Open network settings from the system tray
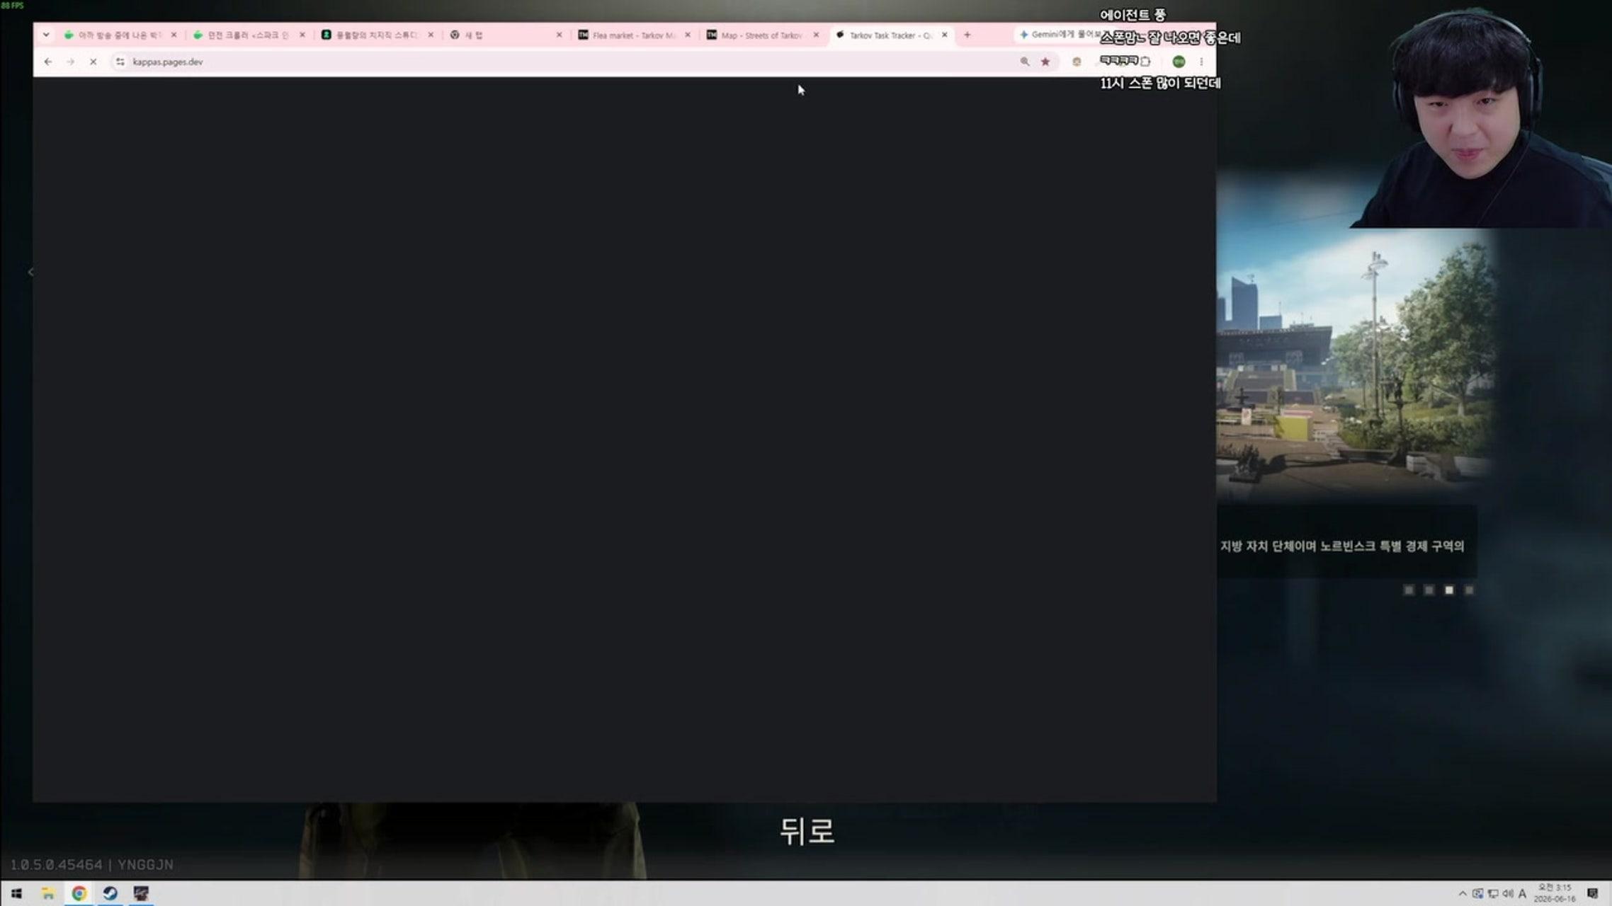This screenshot has width=1612, height=906. 1492,893
